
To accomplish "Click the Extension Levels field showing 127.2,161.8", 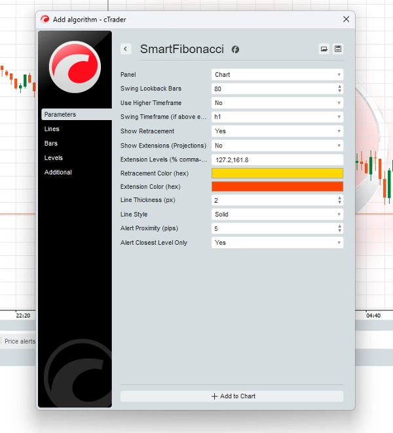I will pyautogui.click(x=278, y=160).
